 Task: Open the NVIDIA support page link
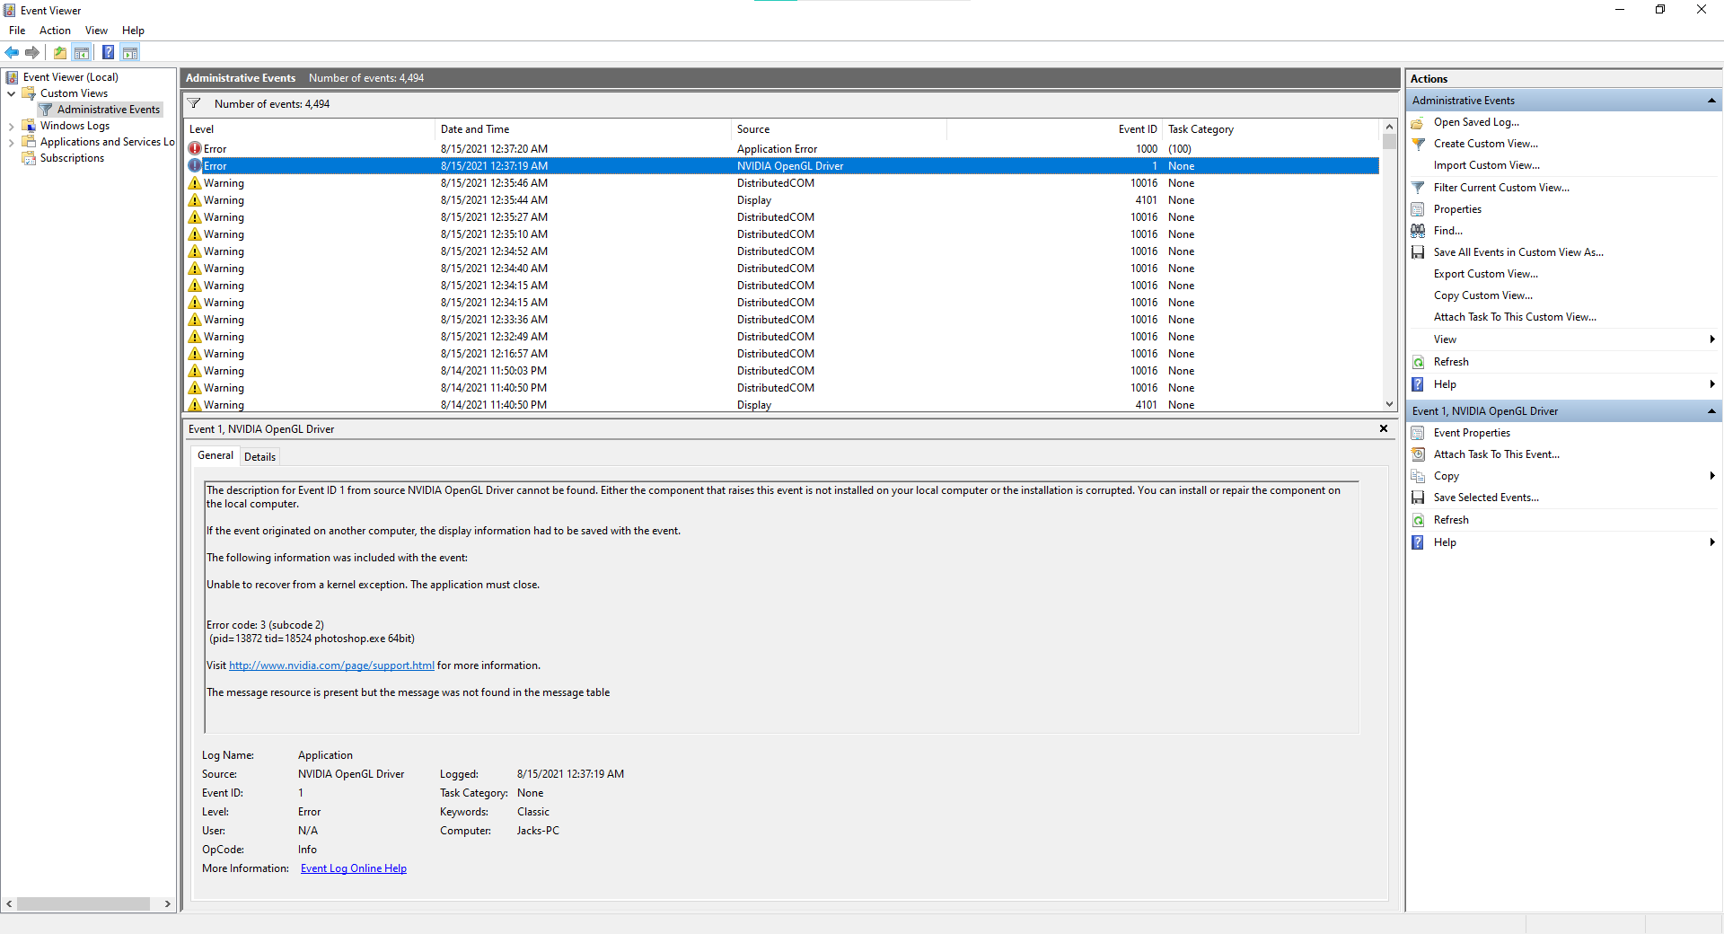click(331, 665)
